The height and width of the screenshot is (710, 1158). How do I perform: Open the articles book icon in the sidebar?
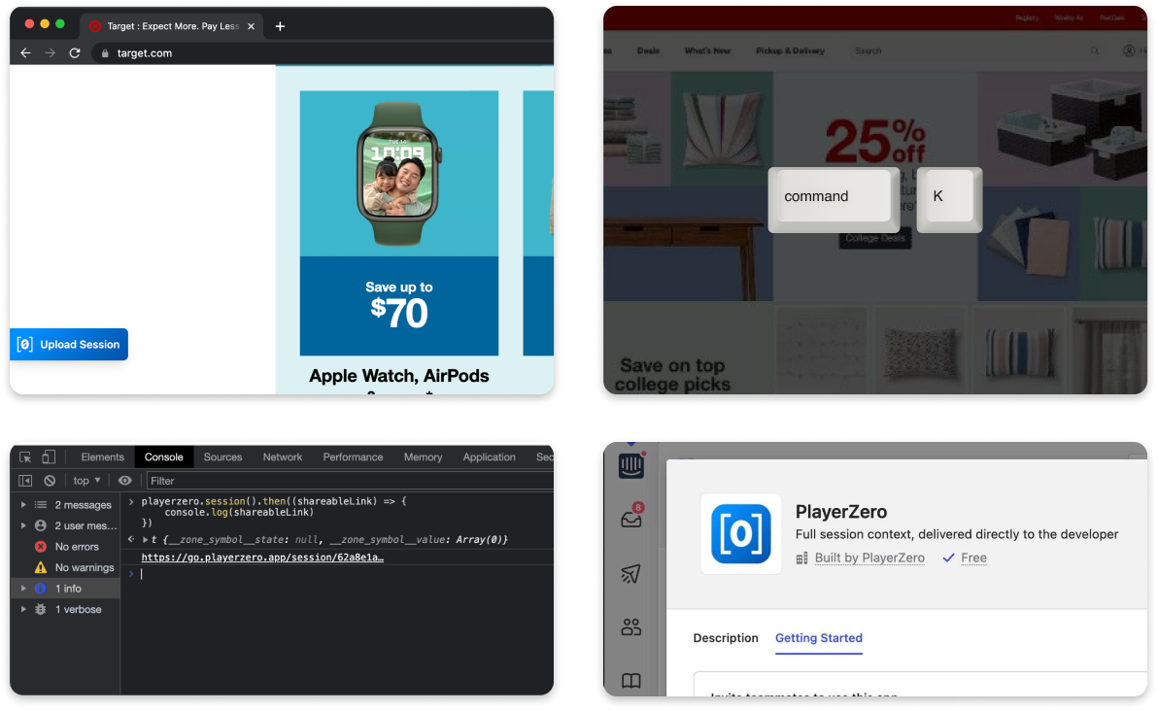click(630, 681)
